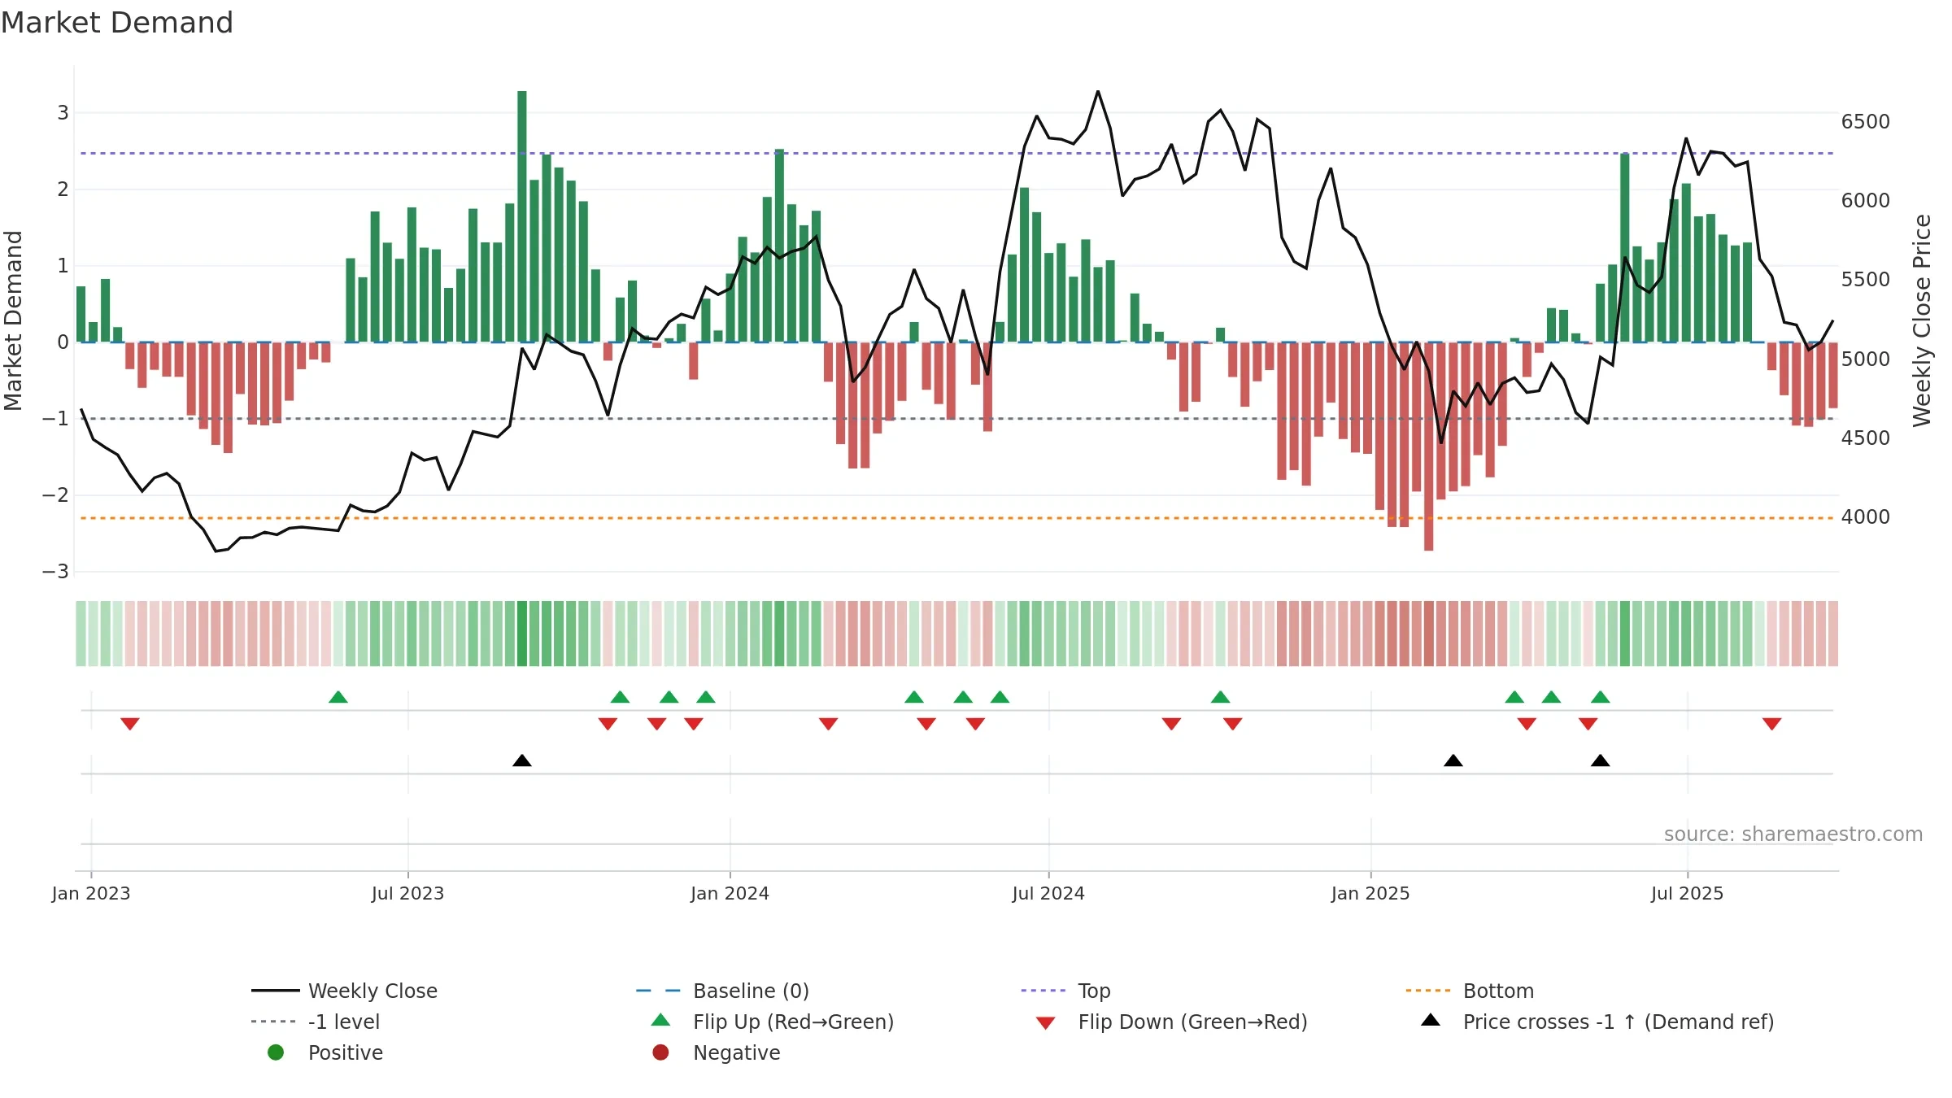Click the 5000 price axis value

pos(1866,359)
